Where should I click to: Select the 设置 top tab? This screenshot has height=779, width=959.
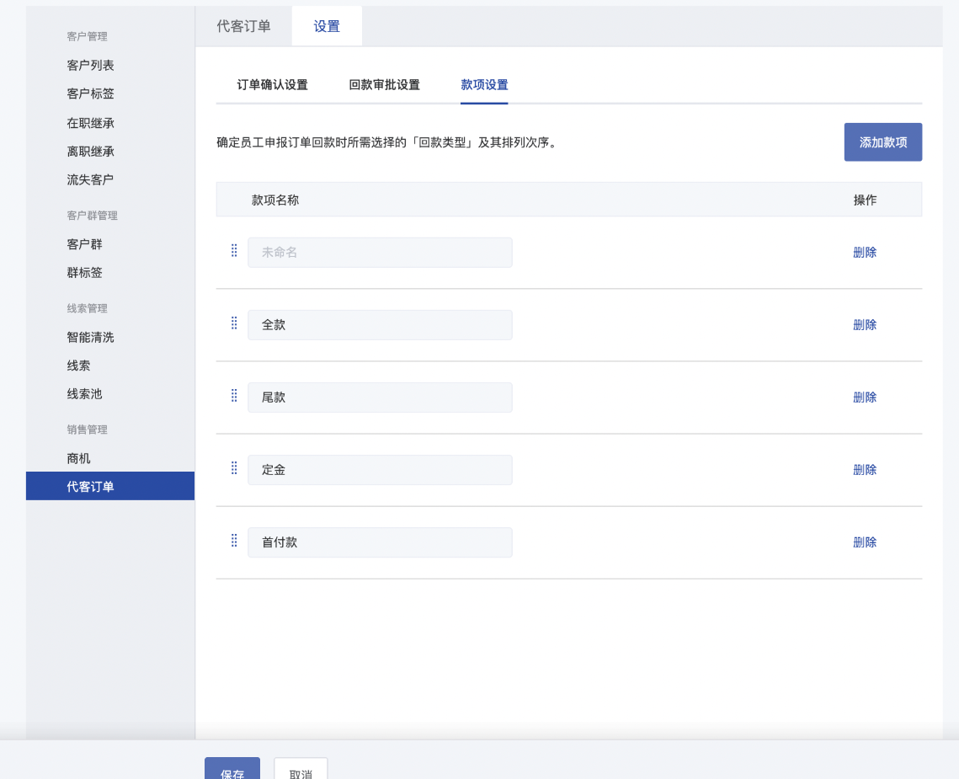(x=327, y=26)
